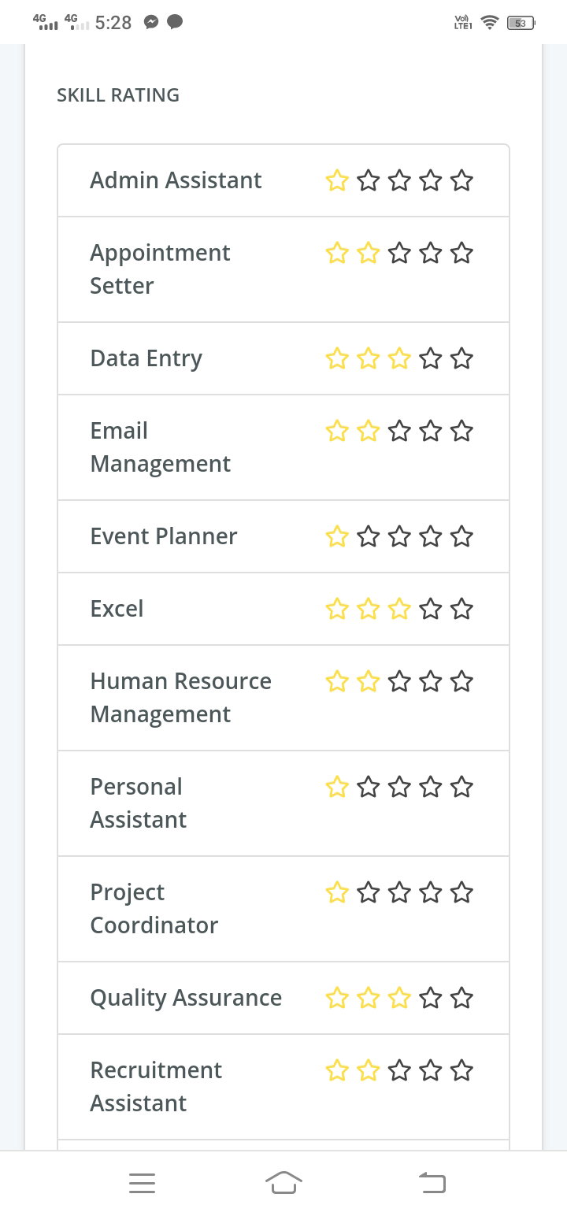Tap the Messenger notification icon in status bar
567x1216 pixels.
pyautogui.click(x=151, y=23)
